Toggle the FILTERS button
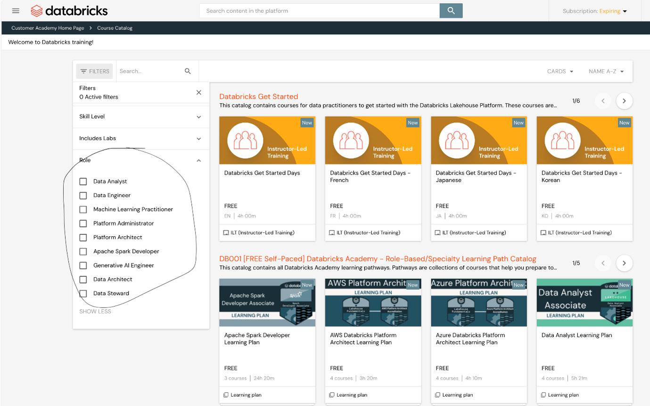 pyautogui.click(x=94, y=71)
